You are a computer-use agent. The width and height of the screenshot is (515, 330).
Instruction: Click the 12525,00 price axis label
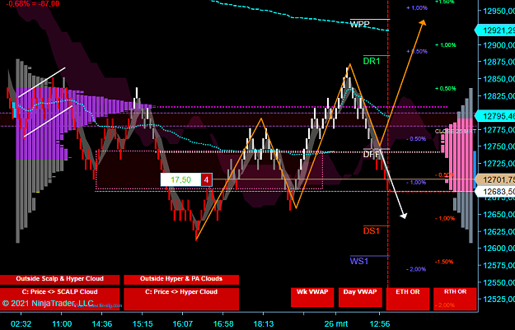click(x=499, y=300)
